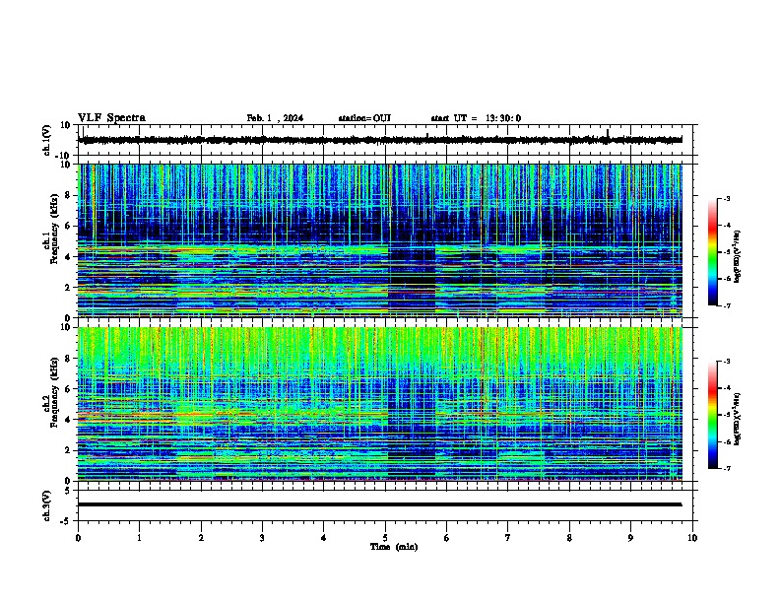Click time-axis tick label "9"
Image resolution: width=780 pixels, height=603 pixels.
pos(630,538)
